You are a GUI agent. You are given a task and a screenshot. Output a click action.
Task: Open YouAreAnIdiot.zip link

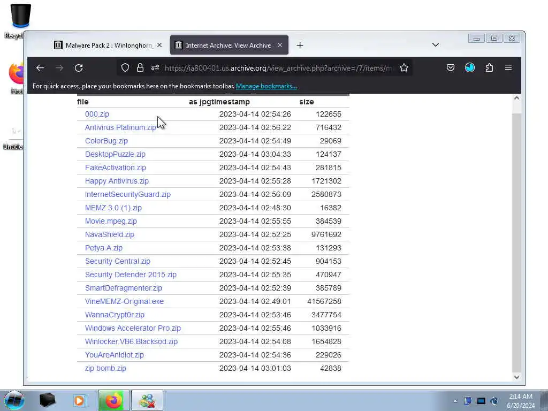[115, 355]
